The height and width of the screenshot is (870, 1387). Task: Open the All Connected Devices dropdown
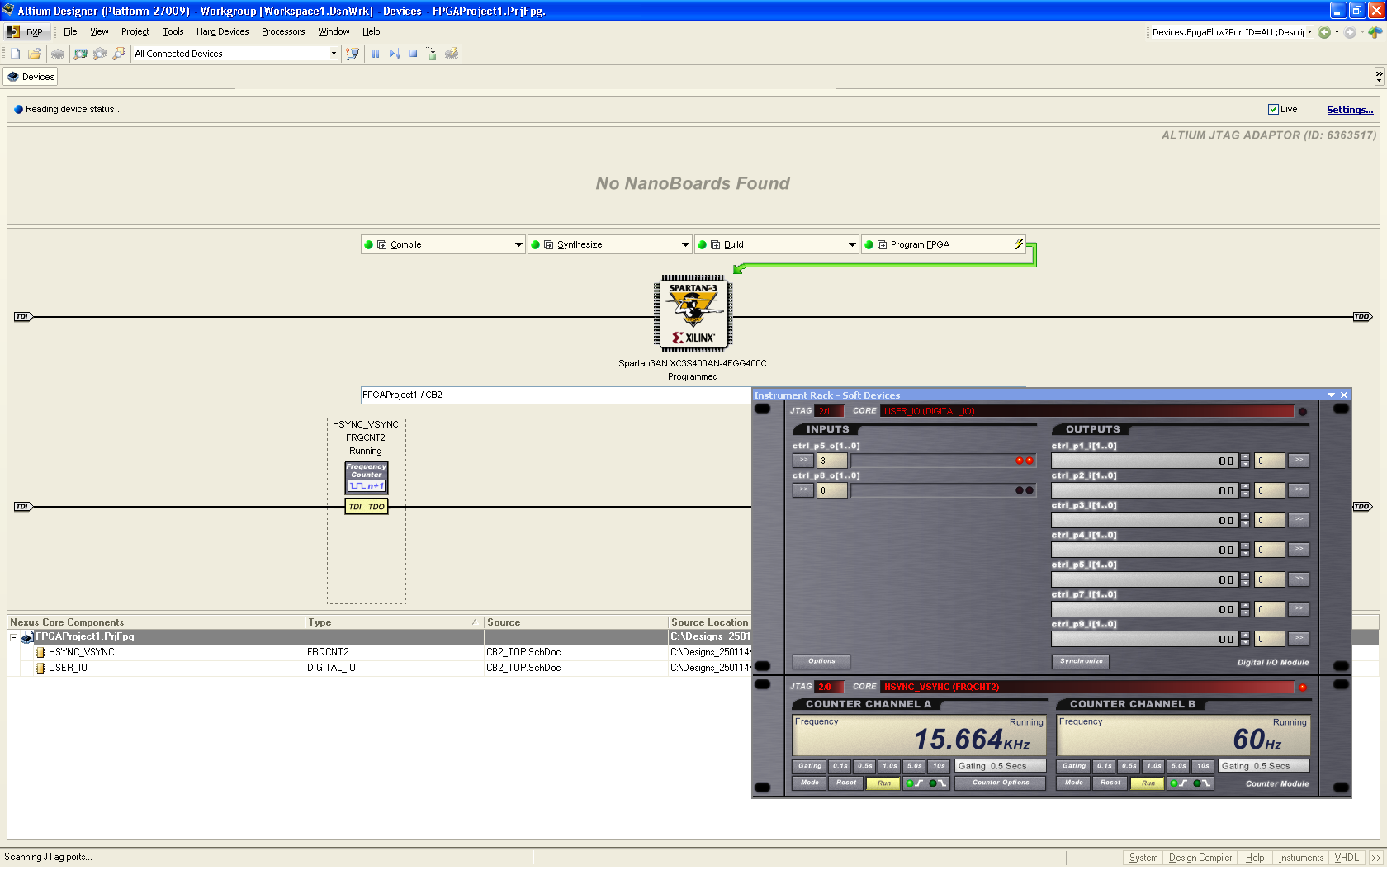pos(334,54)
